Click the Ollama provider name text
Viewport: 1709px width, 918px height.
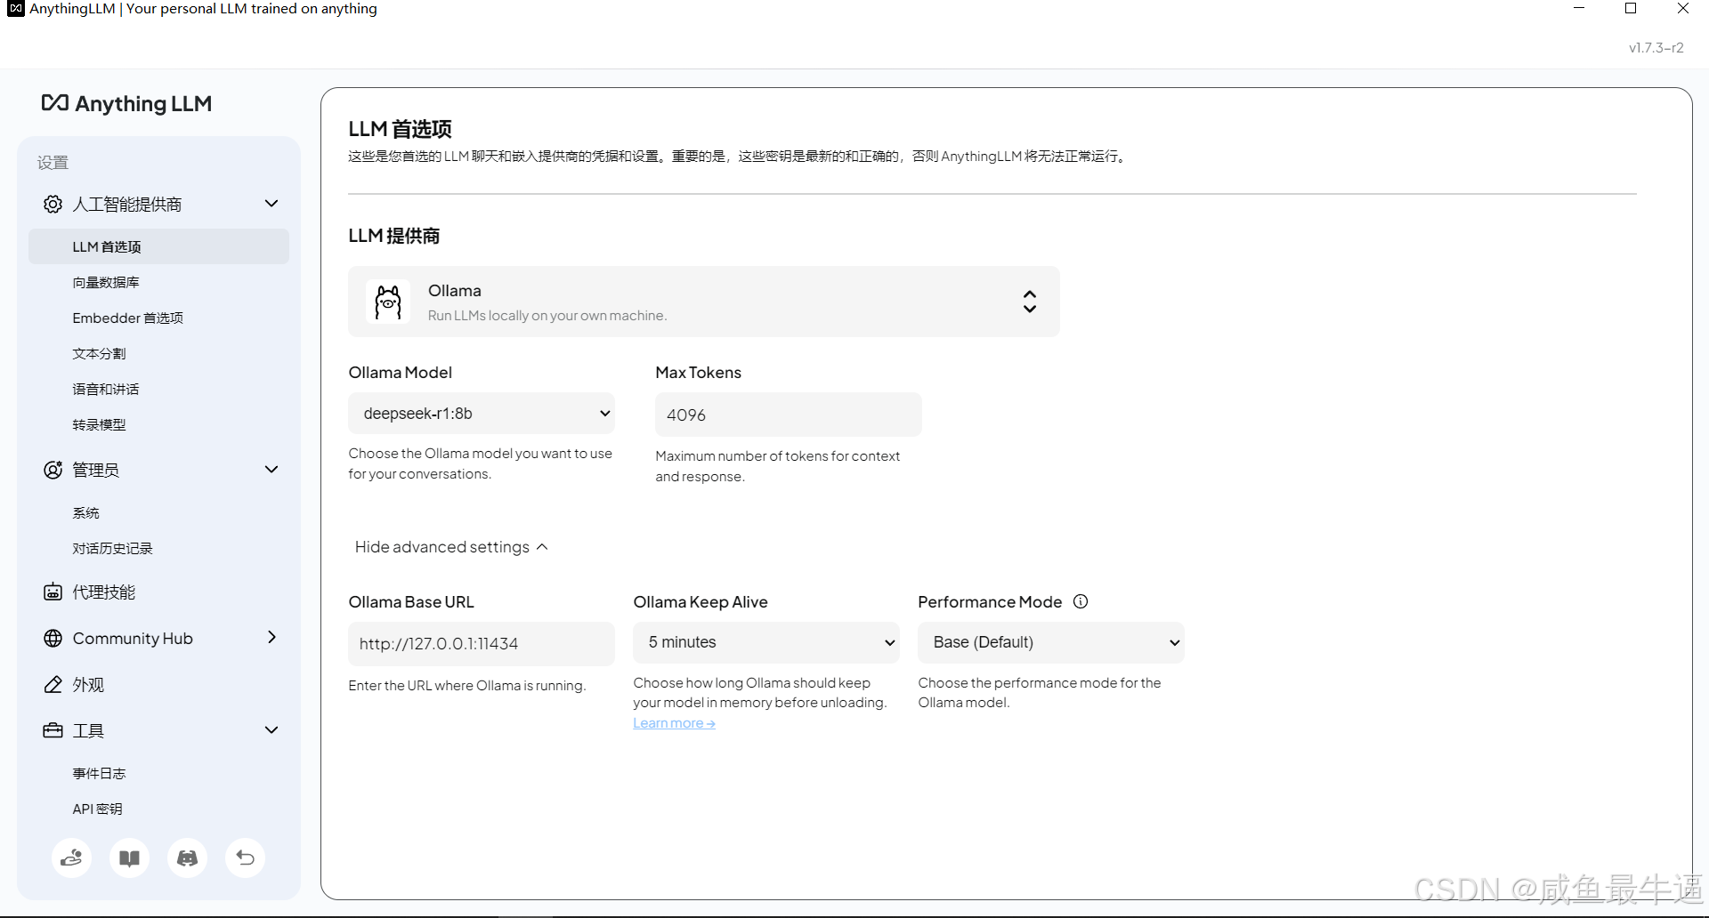click(455, 291)
